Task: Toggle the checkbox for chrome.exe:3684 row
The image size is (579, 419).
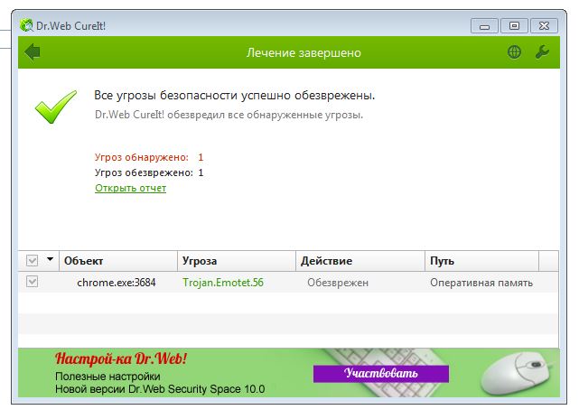Action: [33, 282]
